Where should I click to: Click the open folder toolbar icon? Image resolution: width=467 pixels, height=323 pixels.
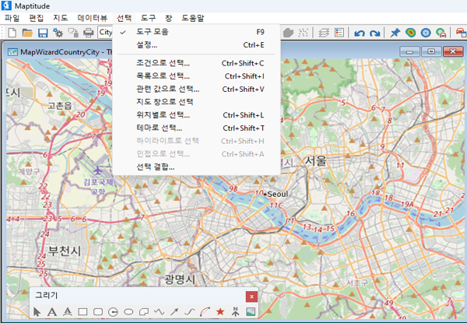point(27,33)
